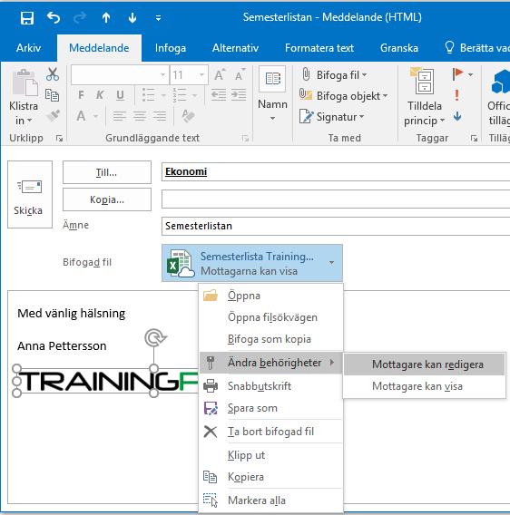Save the message with the floppy disk icon
The width and height of the screenshot is (510, 515).
tap(26, 18)
